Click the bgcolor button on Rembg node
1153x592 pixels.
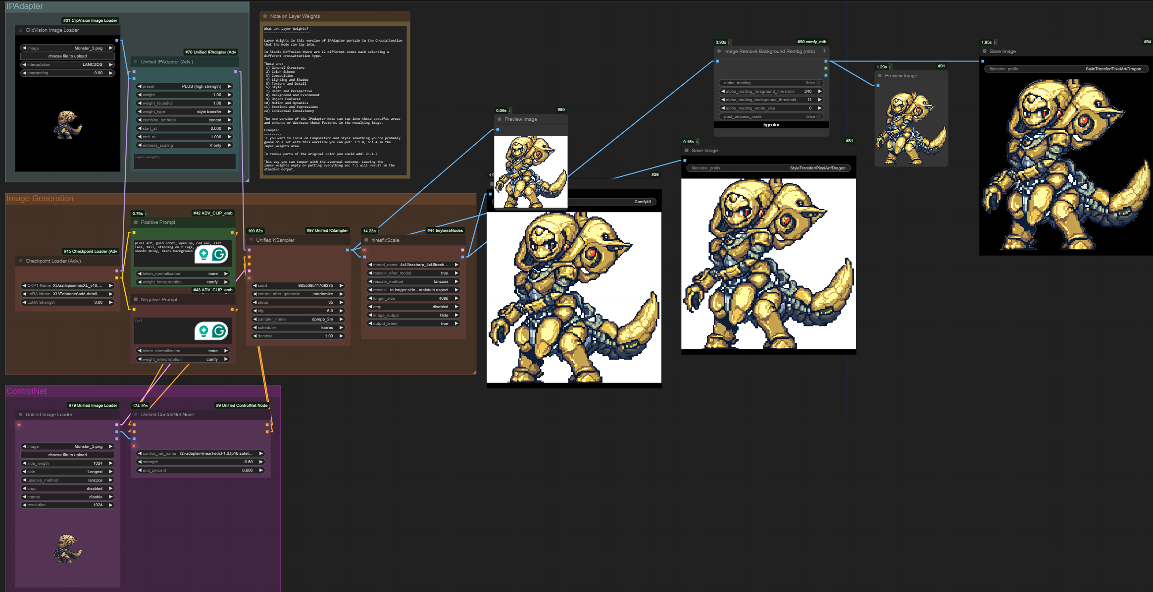coord(771,125)
